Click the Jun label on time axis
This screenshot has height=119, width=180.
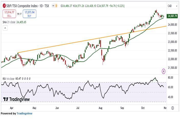(57, 108)
